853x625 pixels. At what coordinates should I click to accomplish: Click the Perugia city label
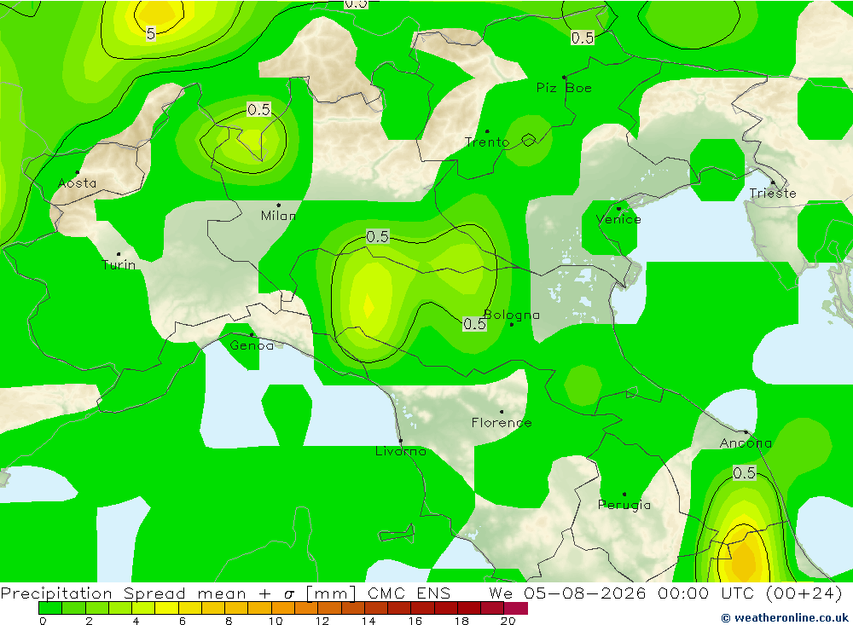pyautogui.click(x=624, y=505)
